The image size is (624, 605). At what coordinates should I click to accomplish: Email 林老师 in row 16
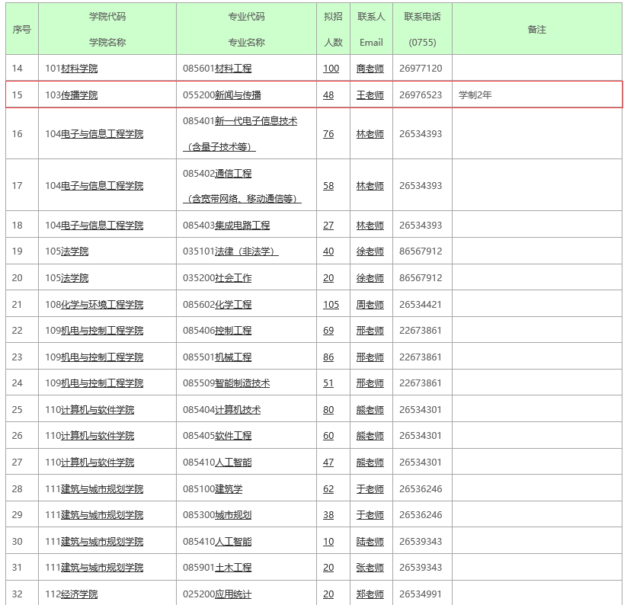pos(370,134)
